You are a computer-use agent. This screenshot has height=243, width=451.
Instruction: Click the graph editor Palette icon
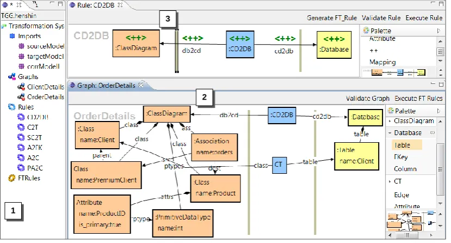pos(391,111)
